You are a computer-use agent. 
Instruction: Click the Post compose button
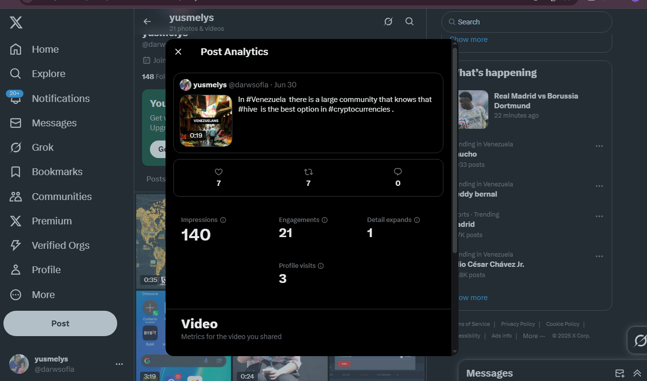coord(60,323)
